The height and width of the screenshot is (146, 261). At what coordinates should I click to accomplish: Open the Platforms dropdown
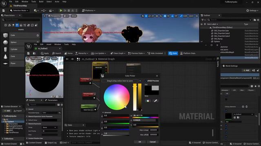[88, 11]
